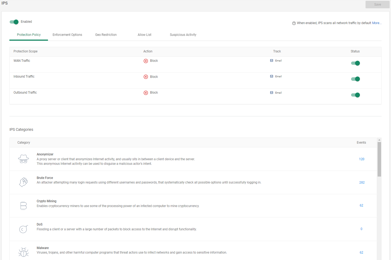The width and height of the screenshot is (391, 260).
Task: Open the Block action selector for Inbound Traffic
Action: (151, 77)
